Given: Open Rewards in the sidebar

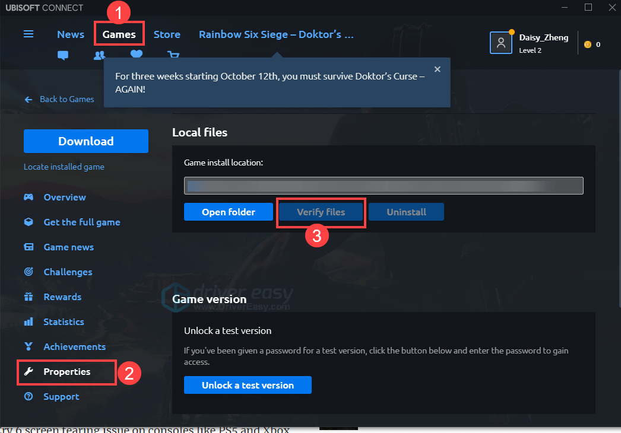Looking at the screenshot, I should pyautogui.click(x=62, y=297).
